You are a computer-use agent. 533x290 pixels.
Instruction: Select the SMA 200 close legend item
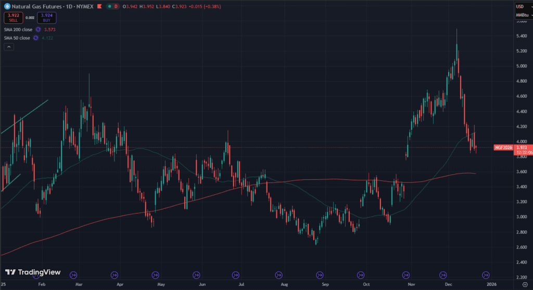(18, 30)
